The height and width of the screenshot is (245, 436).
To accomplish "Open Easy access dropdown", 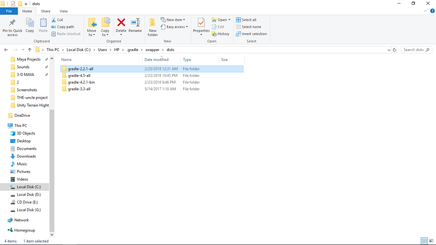I will pyautogui.click(x=174, y=27).
